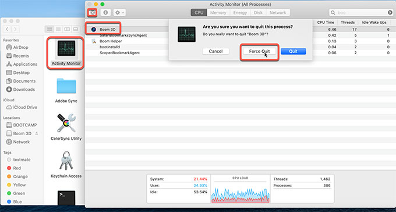
Task: Open Desktop in Finder sidebar
Action: [x=18, y=73]
